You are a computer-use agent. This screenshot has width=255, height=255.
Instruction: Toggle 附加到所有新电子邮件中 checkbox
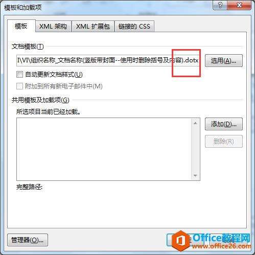(20, 86)
